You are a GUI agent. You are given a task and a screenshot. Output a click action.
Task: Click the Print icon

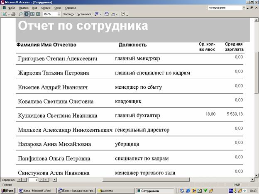click(13, 14)
